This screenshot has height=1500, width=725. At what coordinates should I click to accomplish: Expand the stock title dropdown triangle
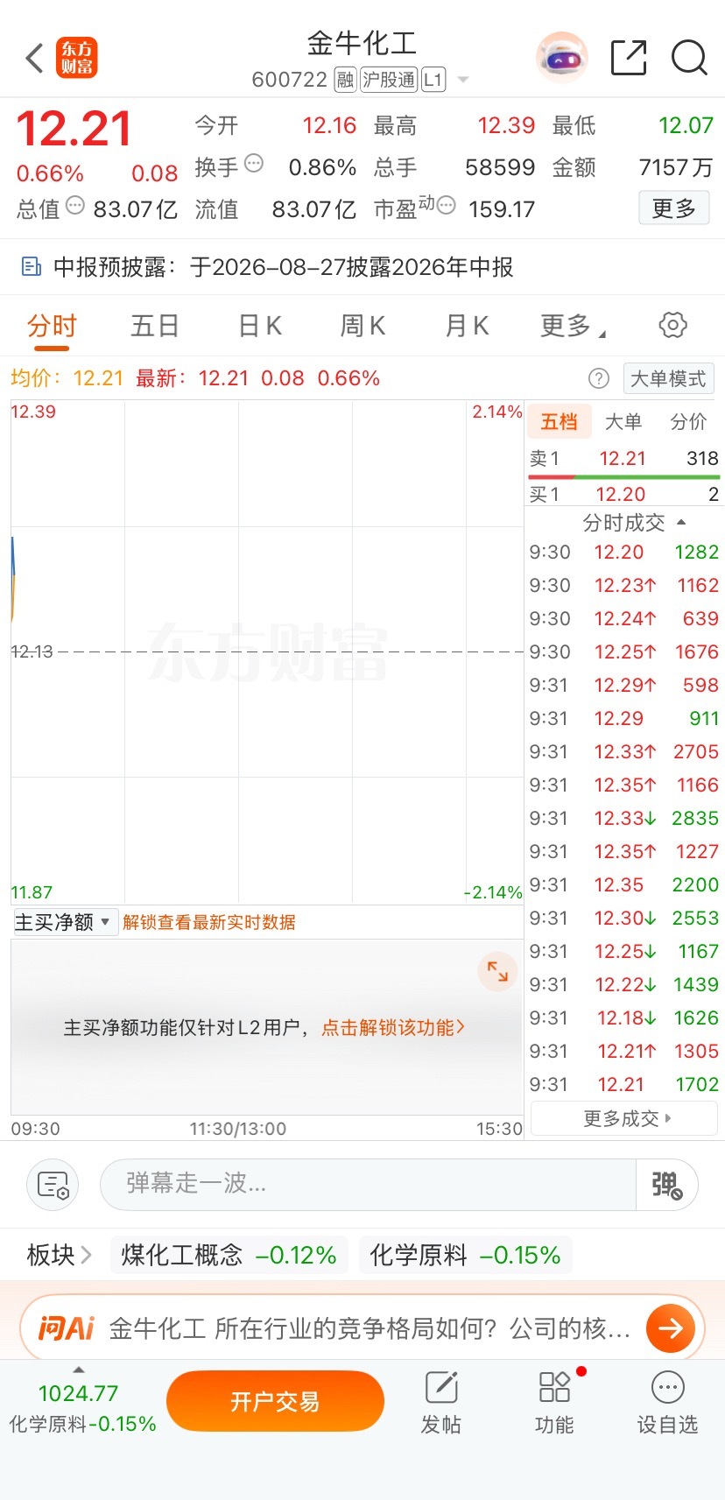[x=463, y=80]
